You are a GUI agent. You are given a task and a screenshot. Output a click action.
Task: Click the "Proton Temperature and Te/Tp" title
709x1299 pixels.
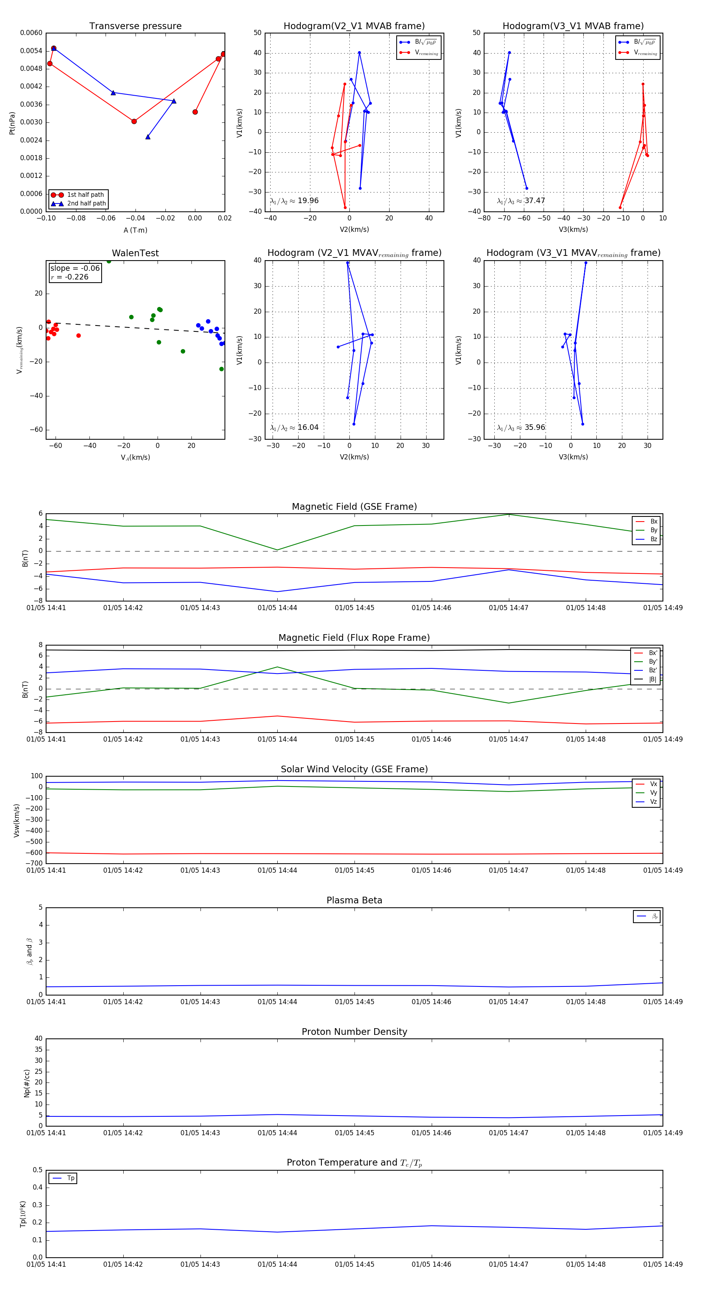pos(354,1163)
